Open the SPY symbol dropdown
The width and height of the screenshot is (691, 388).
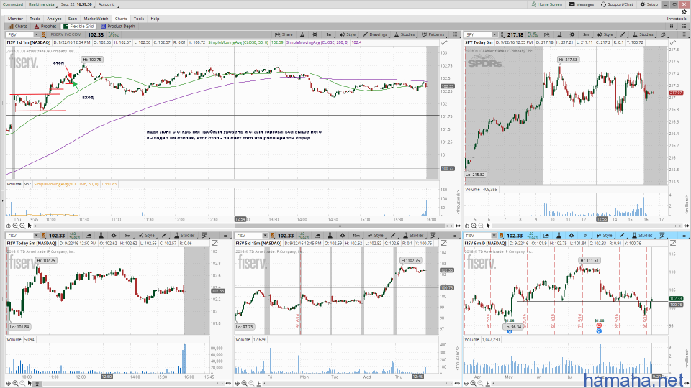(494, 34)
